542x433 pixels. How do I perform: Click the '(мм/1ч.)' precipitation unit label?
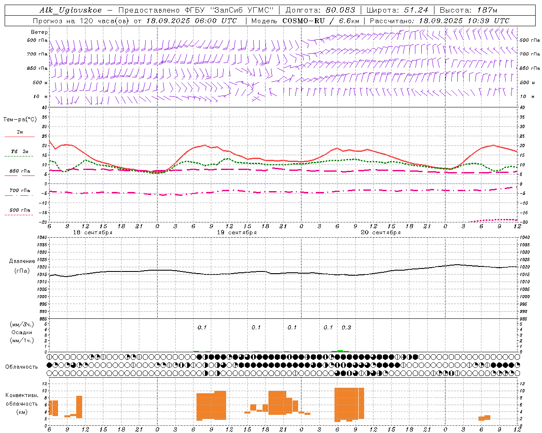[x=22, y=340]
